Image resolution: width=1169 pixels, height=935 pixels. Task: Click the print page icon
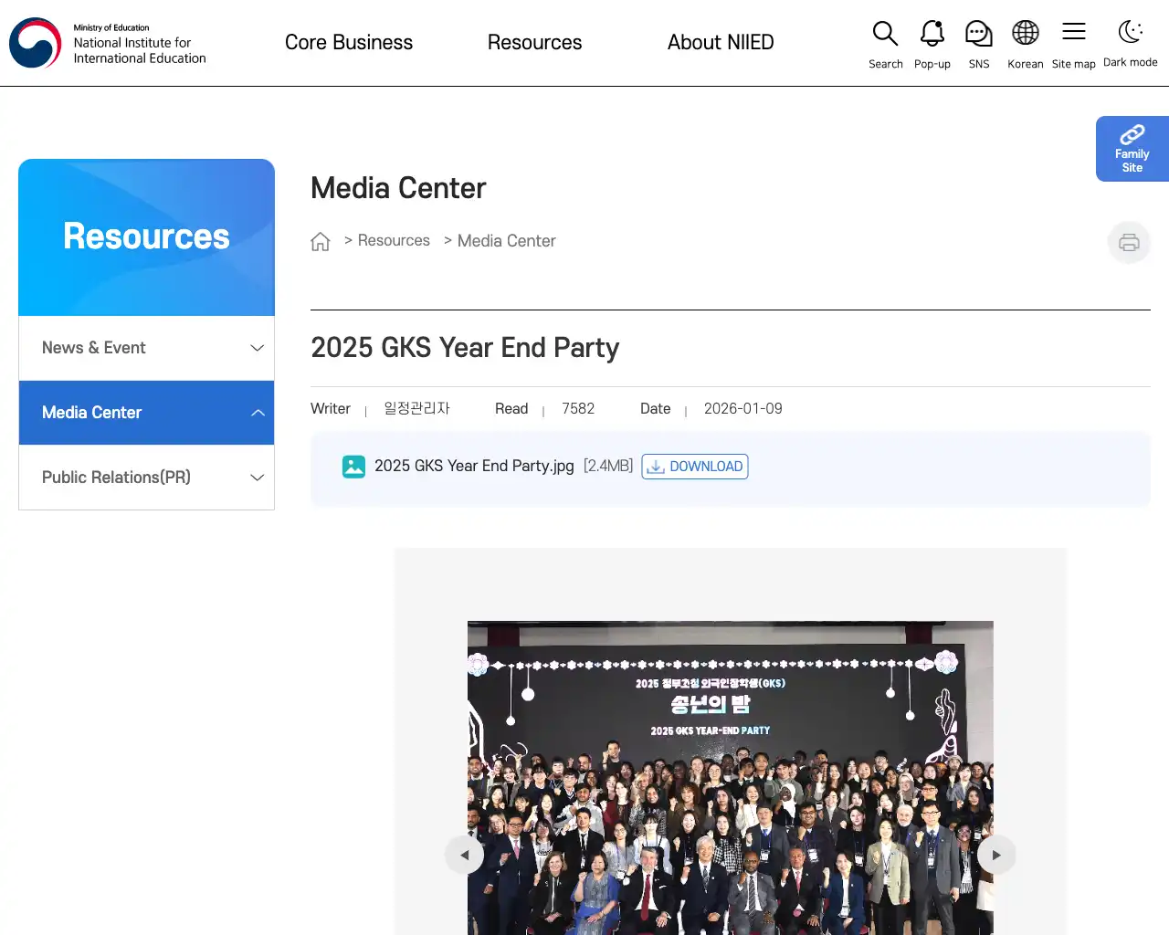tap(1129, 243)
